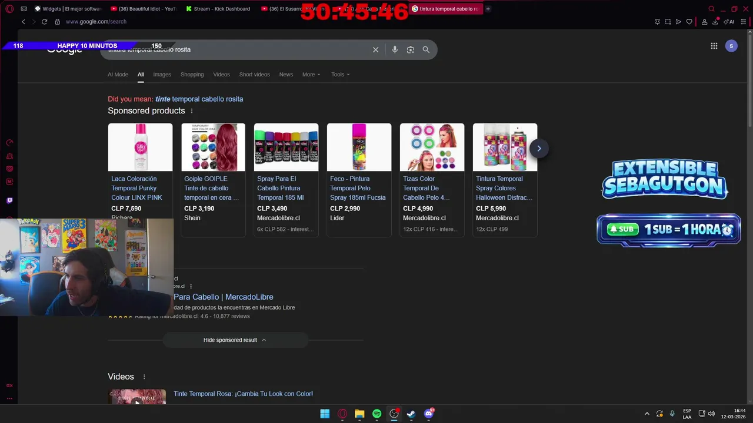Open the Google account avatar S
Image resolution: width=753 pixels, height=423 pixels.
click(x=731, y=46)
